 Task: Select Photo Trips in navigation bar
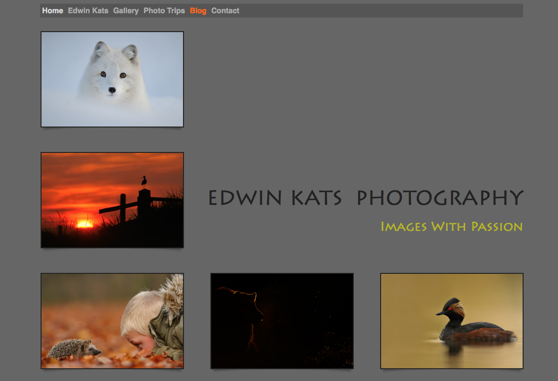pyautogui.click(x=164, y=10)
